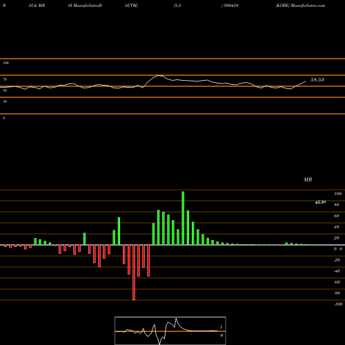345x345 pixels.
Task: Click the -40 label on histogram axis
Action: click(x=337, y=271)
